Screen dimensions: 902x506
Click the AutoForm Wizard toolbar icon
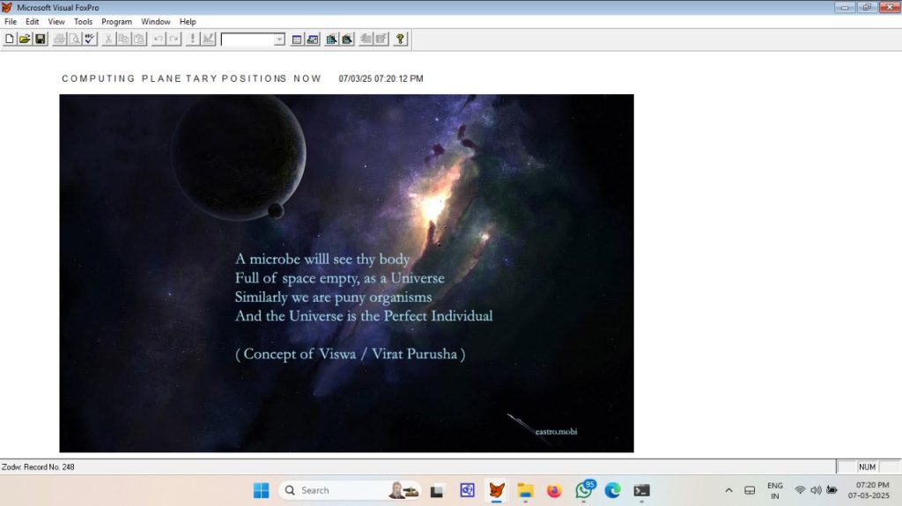[x=366, y=39]
